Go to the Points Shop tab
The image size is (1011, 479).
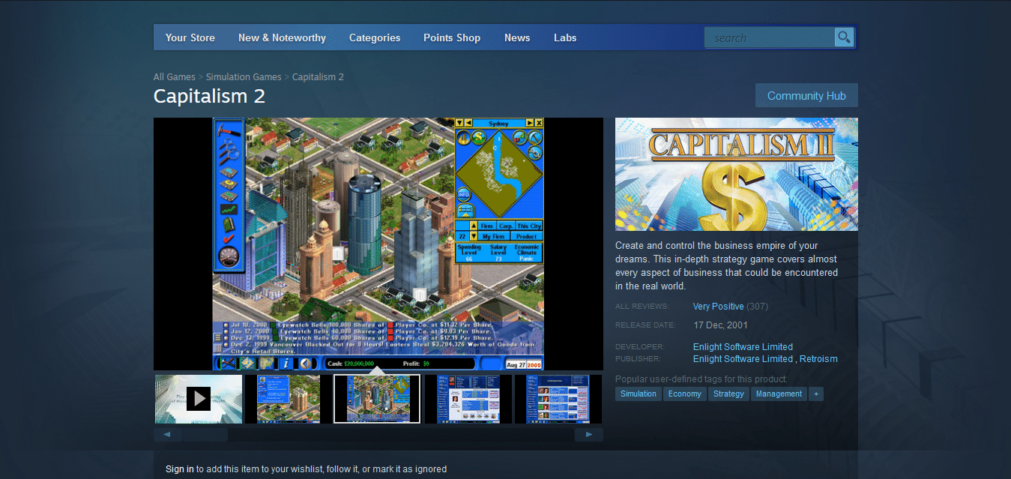click(452, 37)
